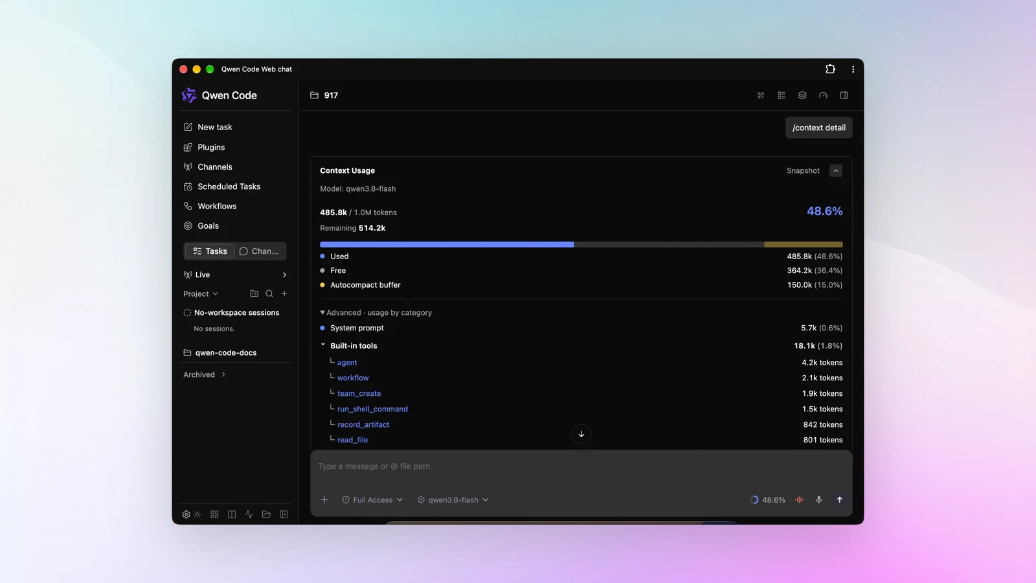1036x583 pixels.
Task: Click the open folder icon in sidebar footer
Action: [x=266, y=514]
